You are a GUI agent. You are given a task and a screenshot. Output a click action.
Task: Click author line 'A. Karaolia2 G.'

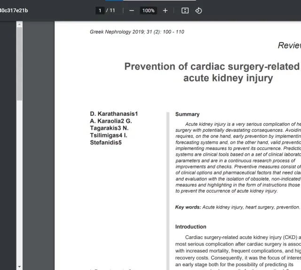click(111, 121)
